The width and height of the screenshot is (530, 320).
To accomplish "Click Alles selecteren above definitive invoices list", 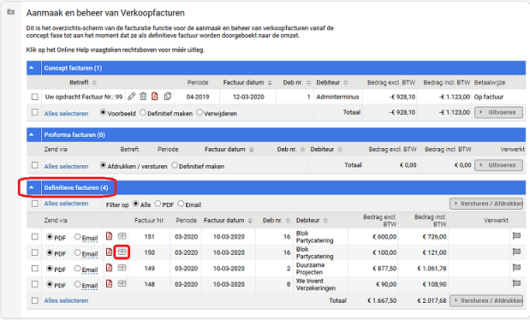I will coord(66,204).
